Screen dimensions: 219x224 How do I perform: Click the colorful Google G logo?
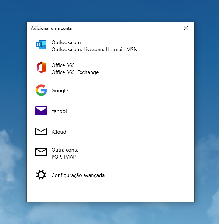(41, 90)
